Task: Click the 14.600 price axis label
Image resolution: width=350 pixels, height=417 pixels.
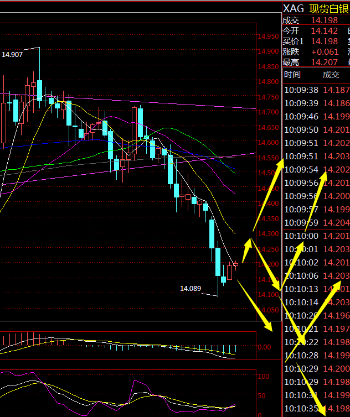Action: [268, 143]
